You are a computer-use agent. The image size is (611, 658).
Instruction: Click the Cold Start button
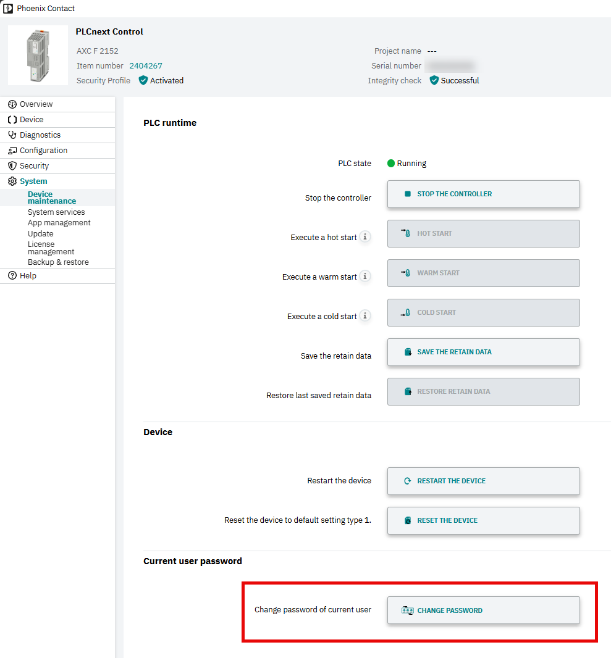click(483, 312)
